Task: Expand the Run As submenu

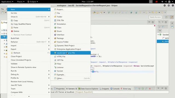Action: pos(29,71)
